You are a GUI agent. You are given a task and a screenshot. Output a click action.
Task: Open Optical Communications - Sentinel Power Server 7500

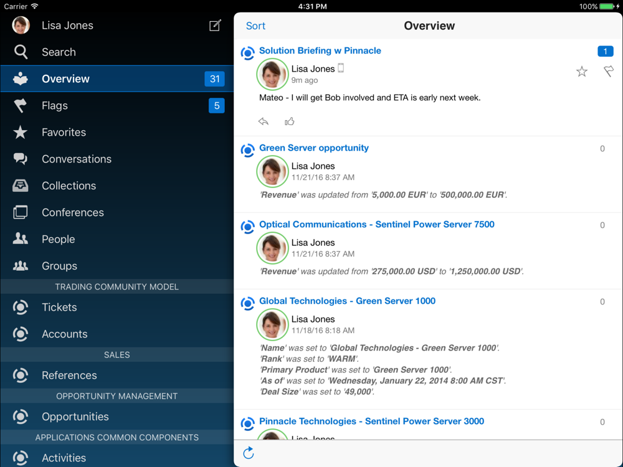click(377, 224)
